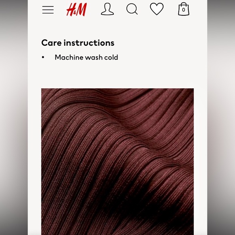Click the word 'Care' in the heading

pos(51,43)
